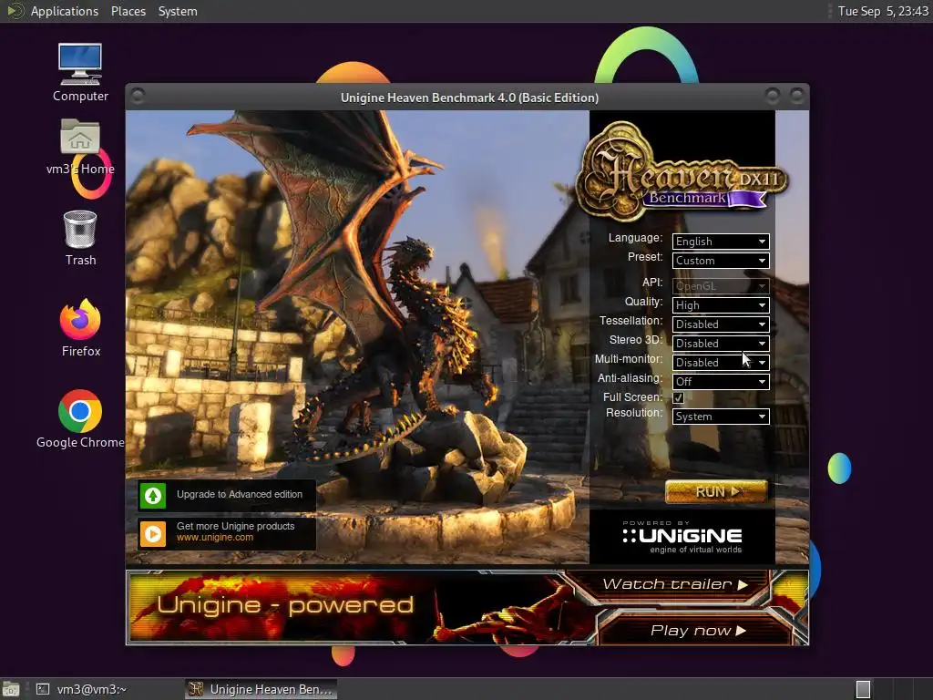Click the workspace switcher at bottom right

tap(863, 689)
